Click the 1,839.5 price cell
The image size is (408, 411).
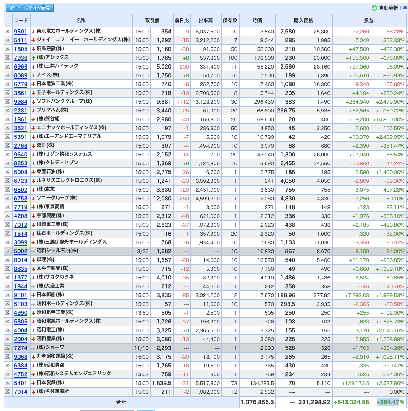coord(162,383)
